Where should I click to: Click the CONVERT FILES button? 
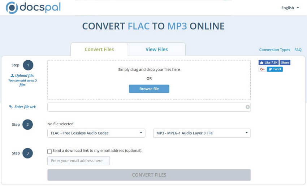pos(149,175)
